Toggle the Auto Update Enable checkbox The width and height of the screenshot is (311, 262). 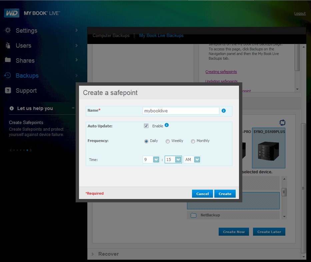(146, 126)
